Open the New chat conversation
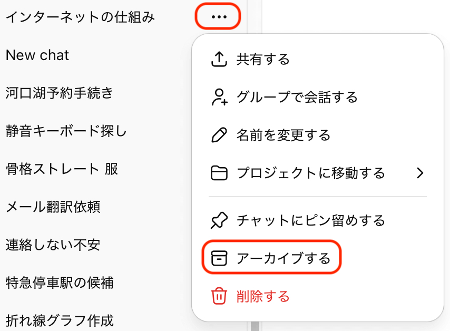Screen dimensions: 450x331 click(x=37, y=55)
